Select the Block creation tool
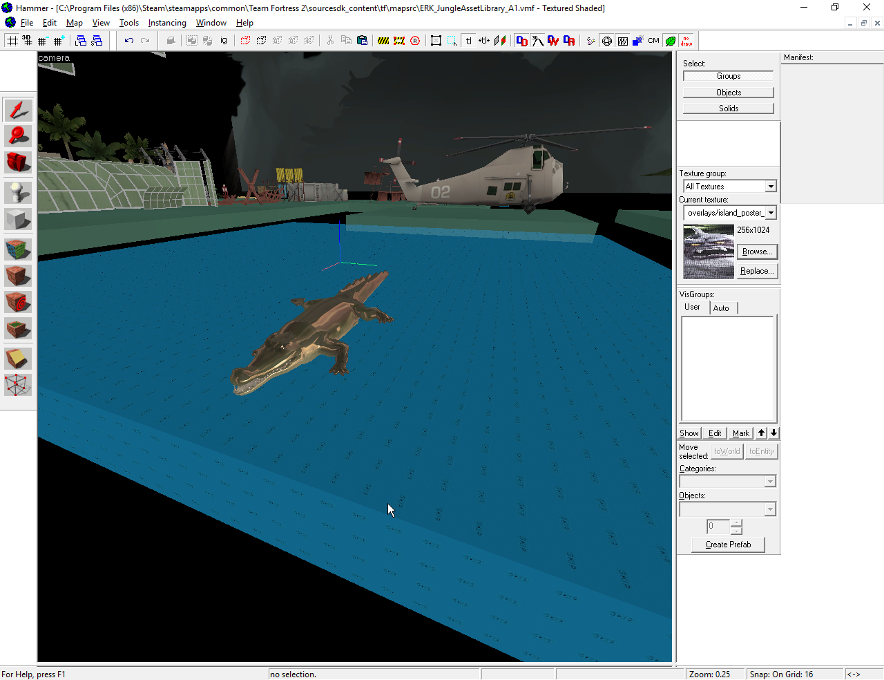This screenshot has width=884, height=680. pos(18,220)
